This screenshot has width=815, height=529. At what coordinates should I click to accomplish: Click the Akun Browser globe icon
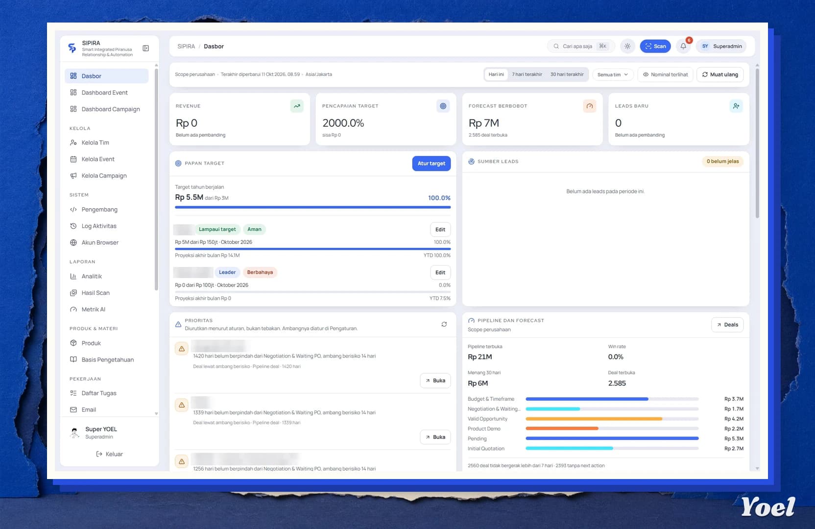73,242
